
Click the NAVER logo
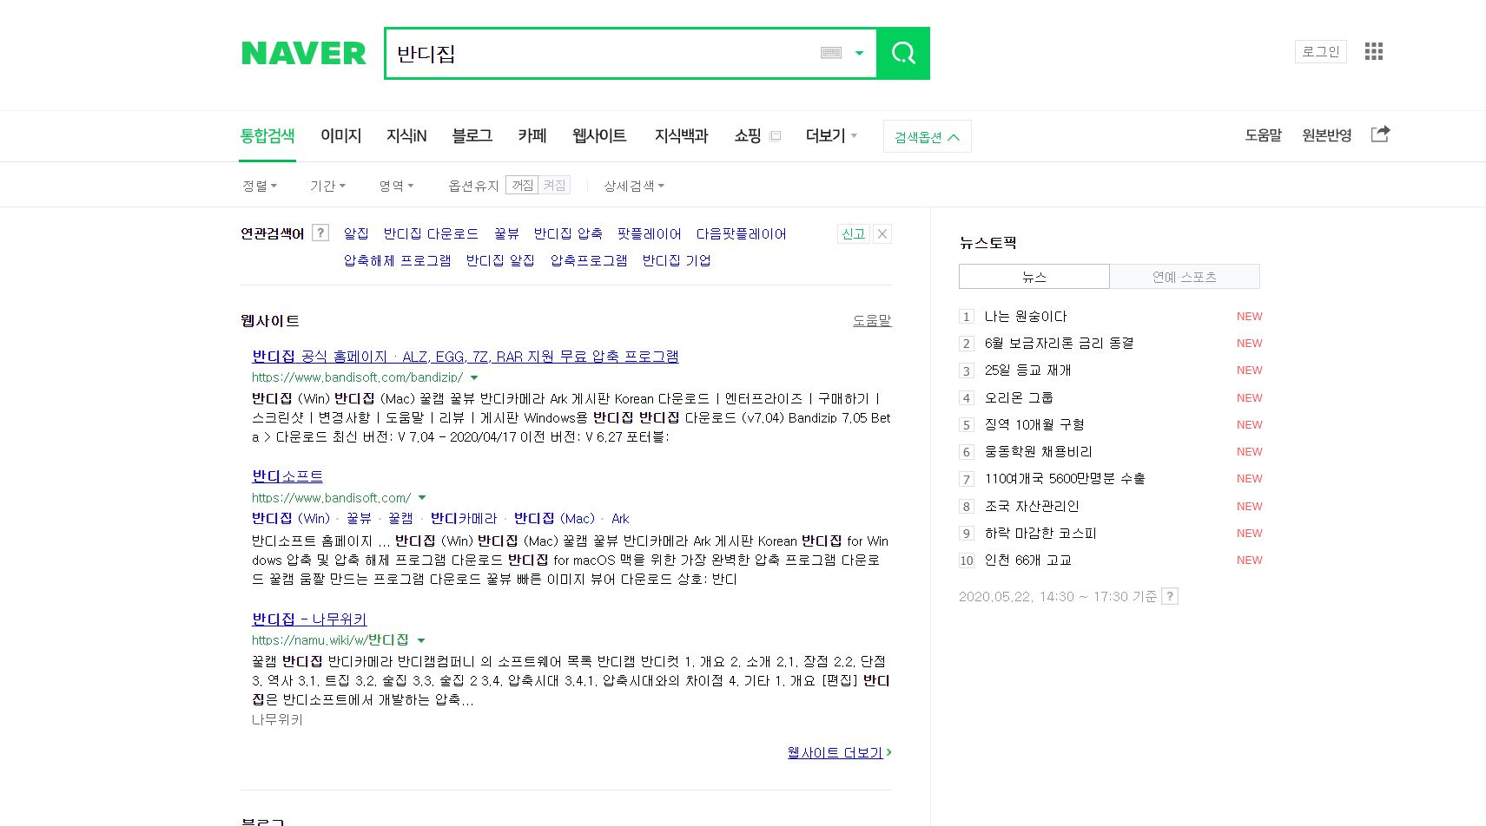click(x=303, y=53)
